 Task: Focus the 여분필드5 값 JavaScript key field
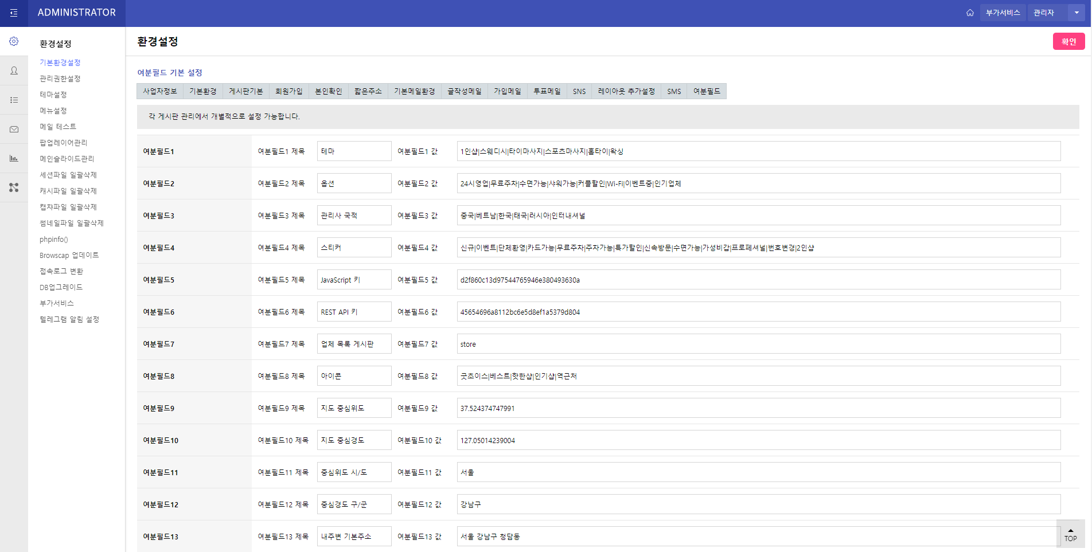point(758,280)
